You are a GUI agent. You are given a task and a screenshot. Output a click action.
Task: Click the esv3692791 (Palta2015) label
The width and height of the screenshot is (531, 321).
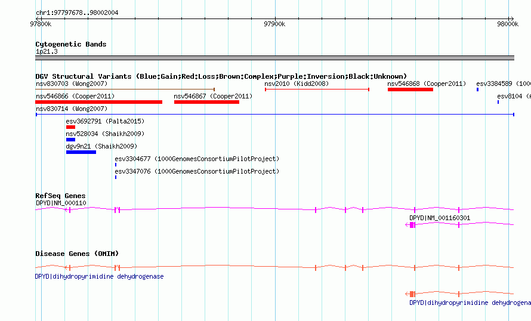[x=105, y=121]
